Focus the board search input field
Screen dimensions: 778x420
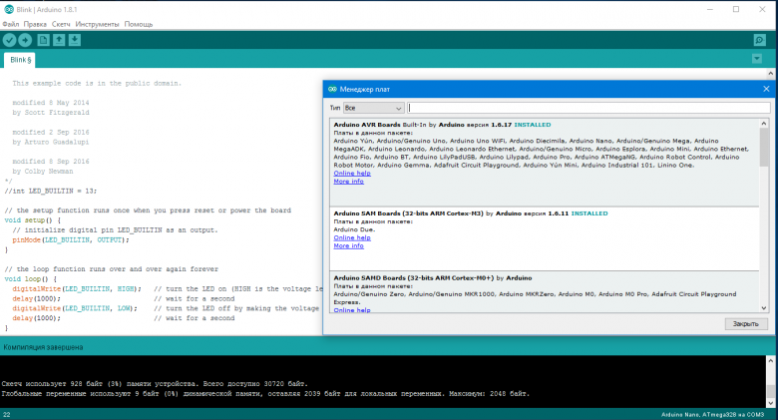588,108
